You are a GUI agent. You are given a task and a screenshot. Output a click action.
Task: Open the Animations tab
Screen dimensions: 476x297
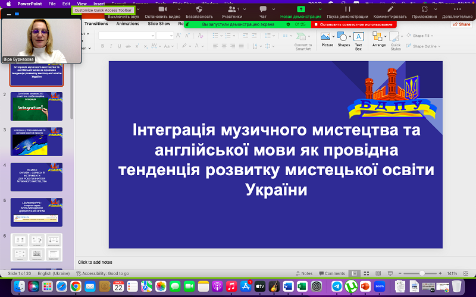[128, 24]
